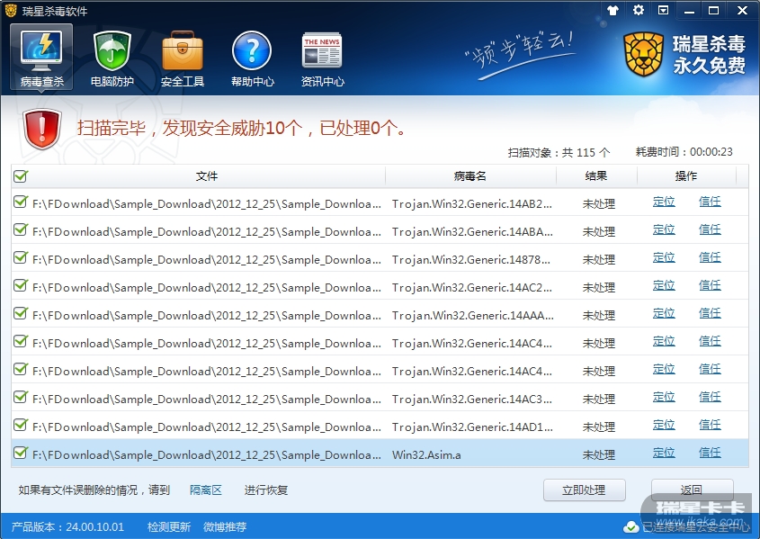The height and width of the screenshot is (539, 760).
Task: Click the 耗费时间：00:00:23 text
Action: click(684, 152)
